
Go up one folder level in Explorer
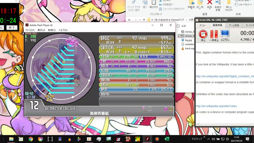click(x=144, y=20)
